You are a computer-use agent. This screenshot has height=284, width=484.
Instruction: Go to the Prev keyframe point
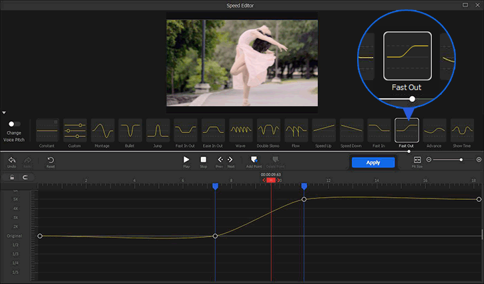pos(220,160)
